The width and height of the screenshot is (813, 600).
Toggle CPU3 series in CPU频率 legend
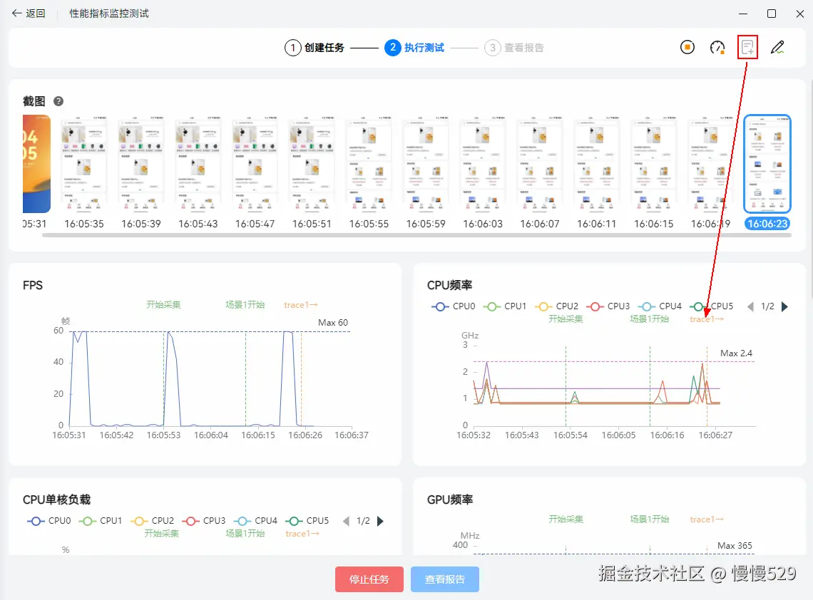pyautogui.click(x=608, y=306)
